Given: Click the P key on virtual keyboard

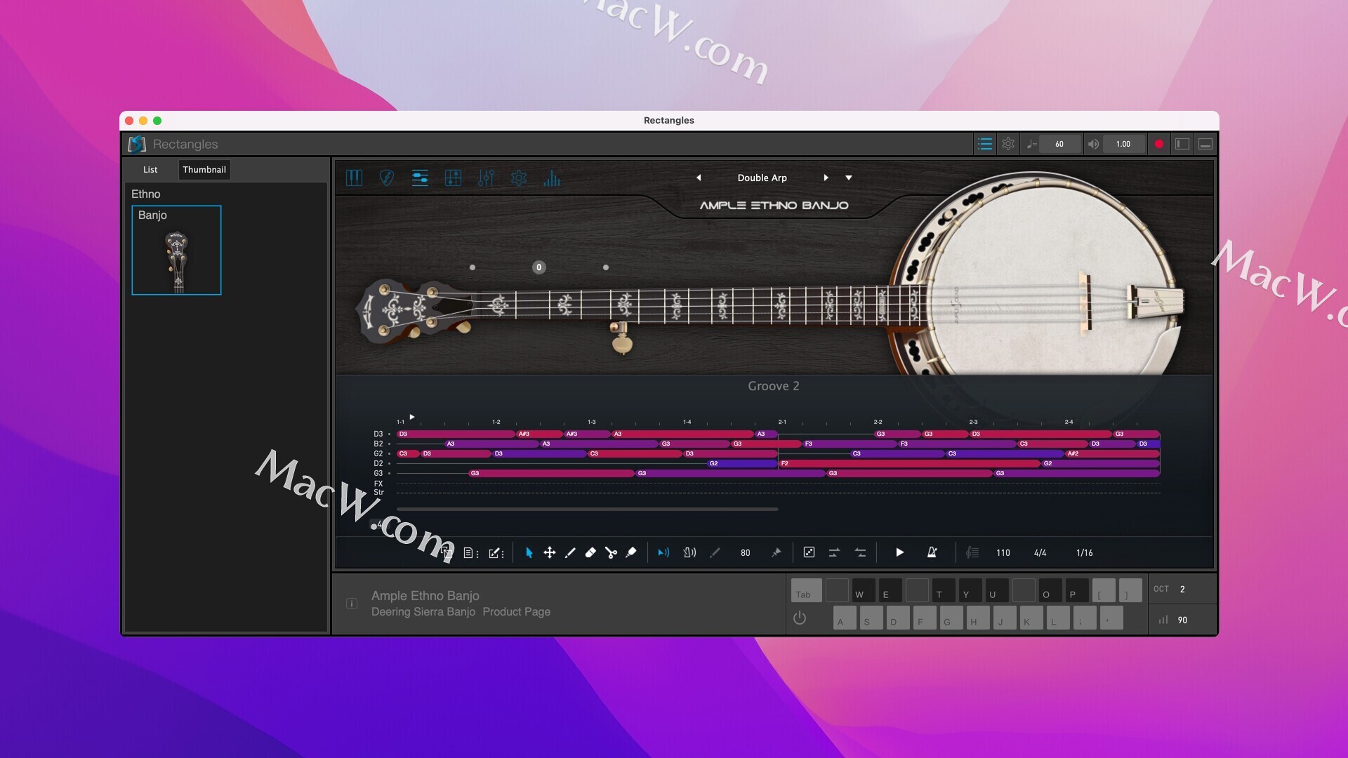Looking at the screenshot, I should (1077, 590).
